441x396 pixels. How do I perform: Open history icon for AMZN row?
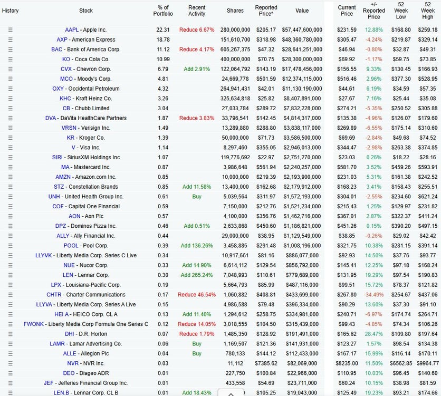pyautogui.click(x=11, y=177)
